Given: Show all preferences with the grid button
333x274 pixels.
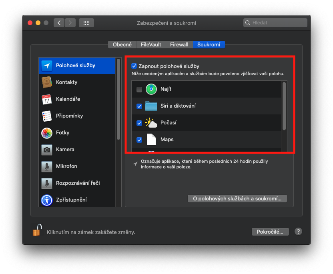Looking at the screenshot, I should point(86,23).
